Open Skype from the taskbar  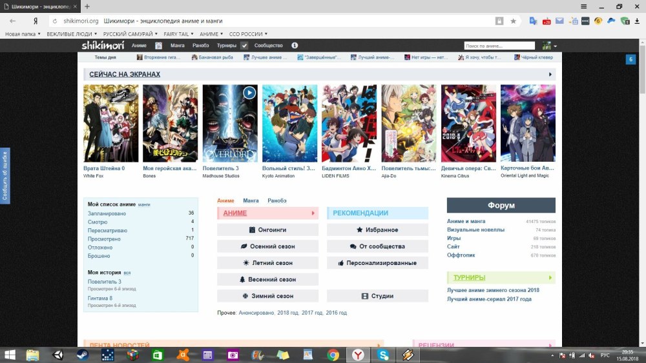(383, 355)
